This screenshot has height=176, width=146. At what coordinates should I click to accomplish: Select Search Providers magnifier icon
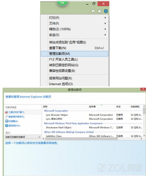coord(6,116)
